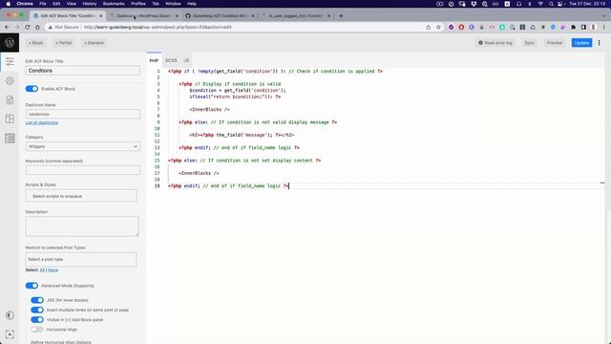
Task: Click the fullscreen focus icon at the sidebar bottom
Action: tap(10, 334)
